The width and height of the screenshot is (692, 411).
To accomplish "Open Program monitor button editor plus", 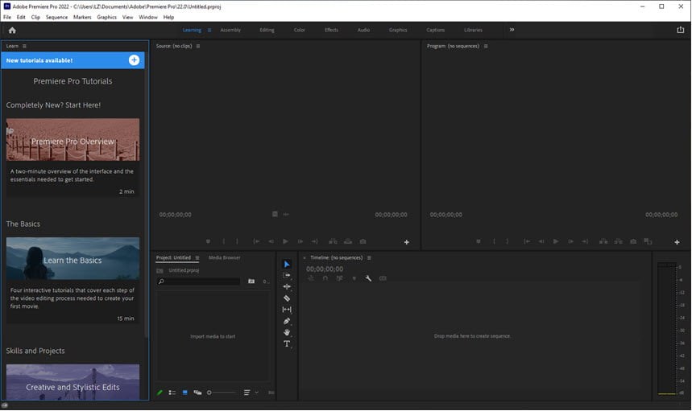I will click(677, 242).
